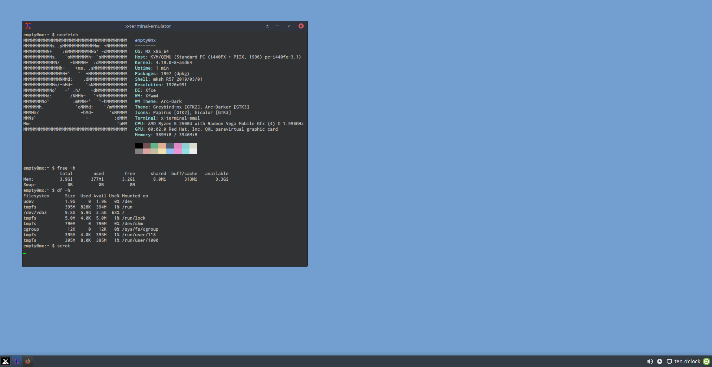The width and height of the screenshot is (712, 367).
Task: Click the 'WM Theme: Arc-Dark' line
Action: click(x=158, y=101)
